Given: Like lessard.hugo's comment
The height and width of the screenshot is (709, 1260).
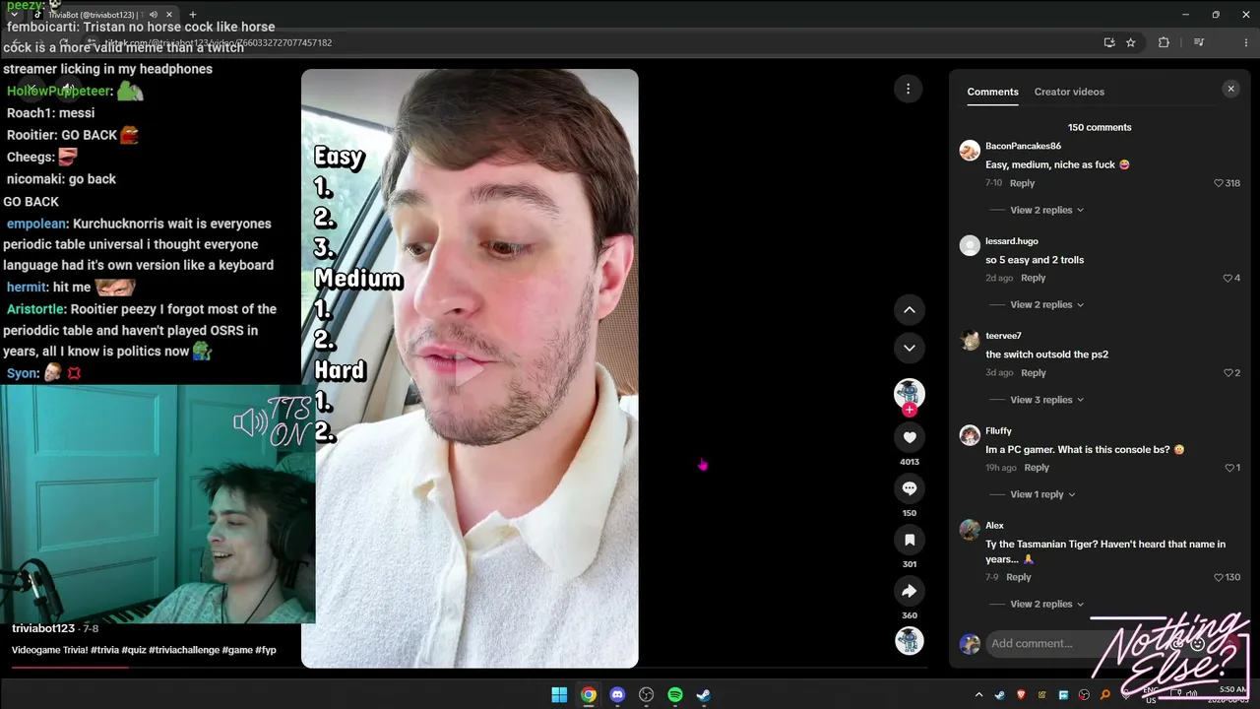Looking at the screenshot, I should point(1227,278).
